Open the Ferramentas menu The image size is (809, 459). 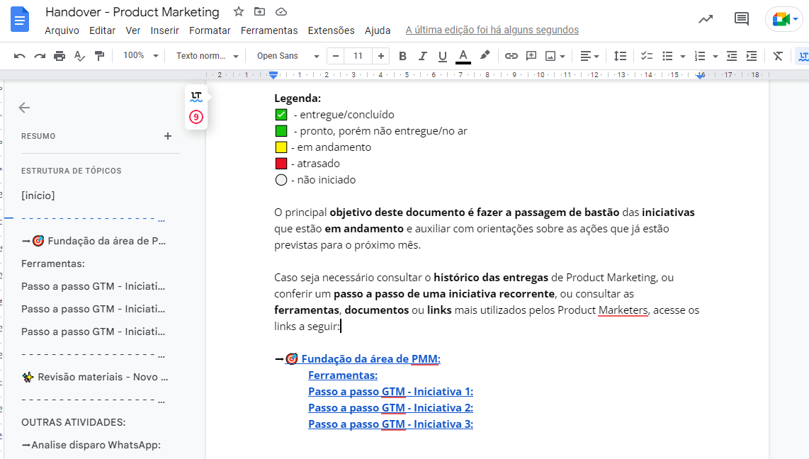point(269,30)
